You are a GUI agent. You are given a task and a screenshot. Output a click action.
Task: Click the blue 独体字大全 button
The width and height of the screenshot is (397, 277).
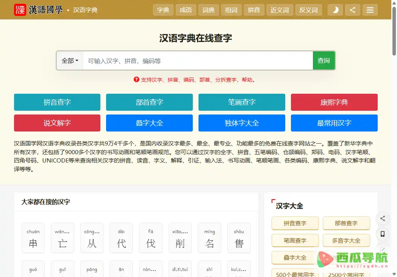(242, 123)
